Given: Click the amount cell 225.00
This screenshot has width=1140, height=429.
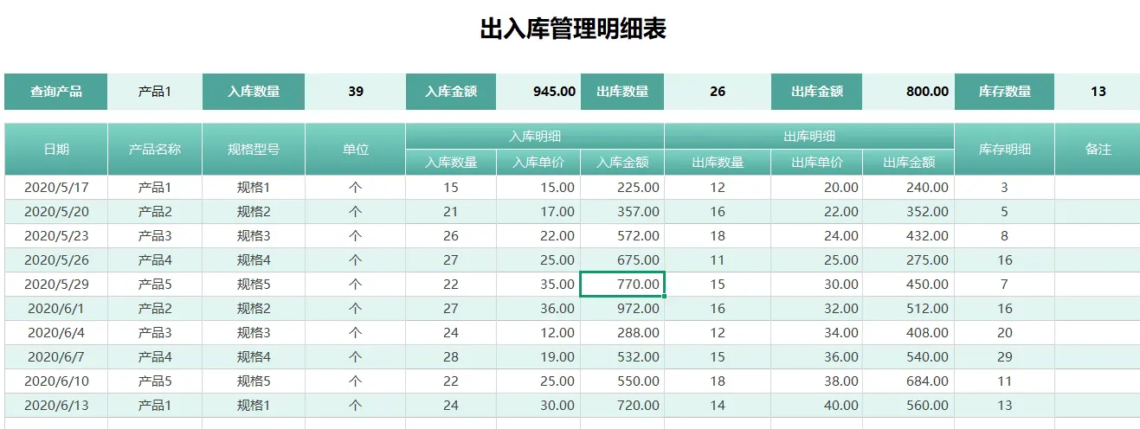Looking at the screenshot, I should (x=622, y=187).
